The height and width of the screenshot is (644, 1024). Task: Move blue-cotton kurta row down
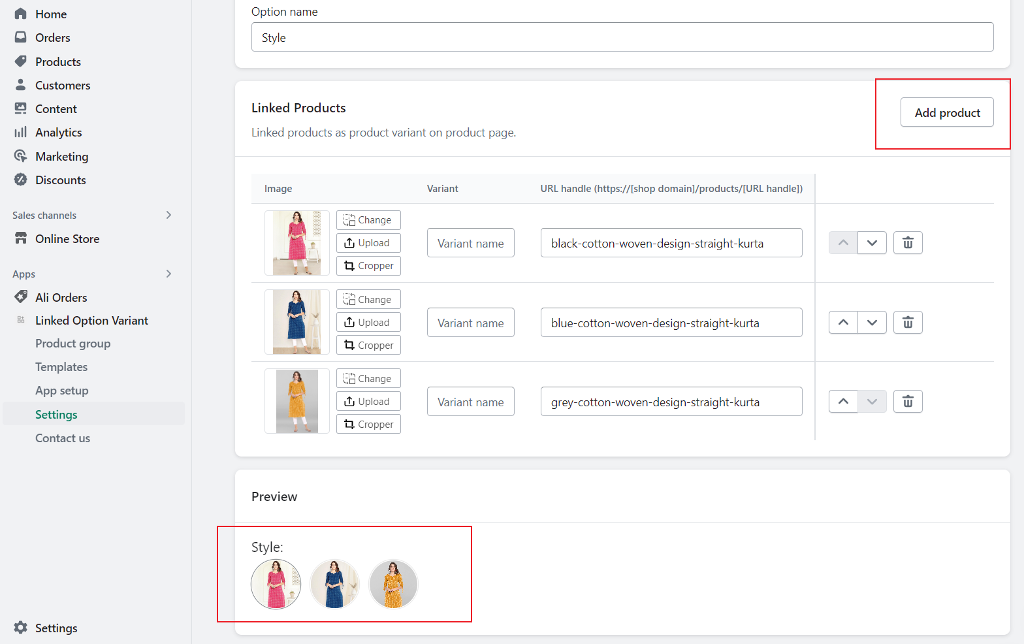(872, 323)
